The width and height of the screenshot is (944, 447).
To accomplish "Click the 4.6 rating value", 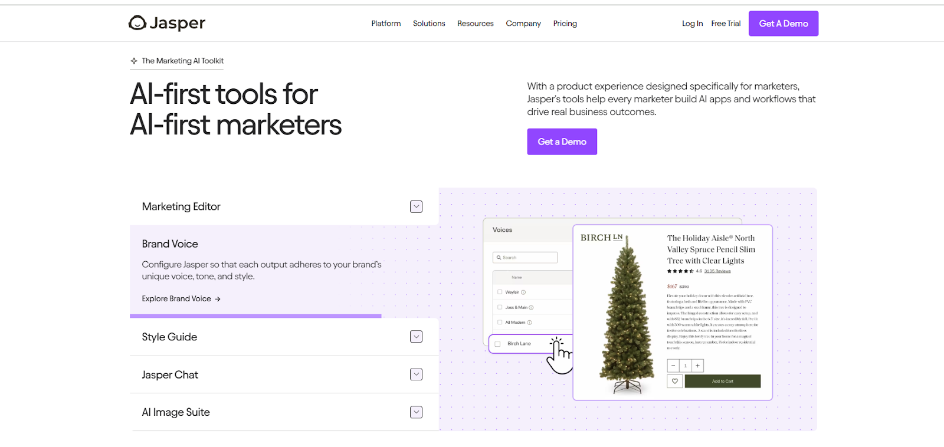I will [699, 271].
